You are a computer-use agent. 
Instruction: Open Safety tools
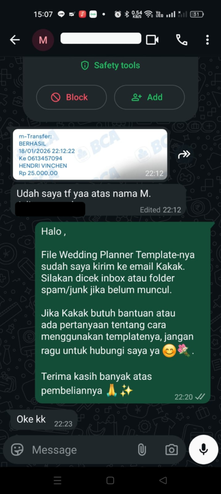click(110, 66)
